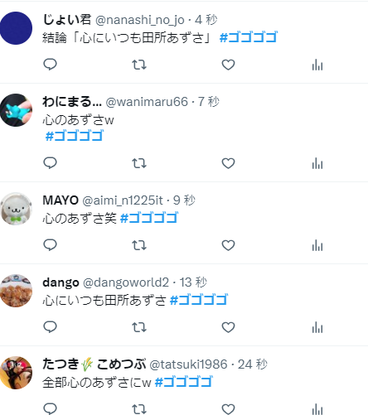The width and height of the screenshot is (368, 415).
Task: Open the seal mascot avatar of MAYO
Action: (16, 209)
